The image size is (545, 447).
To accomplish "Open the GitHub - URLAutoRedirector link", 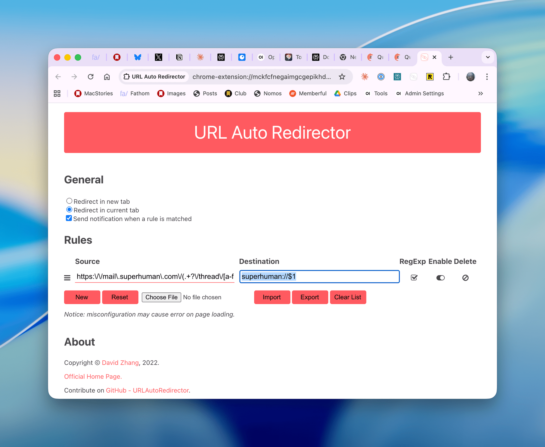I will [x=147, y=390].
